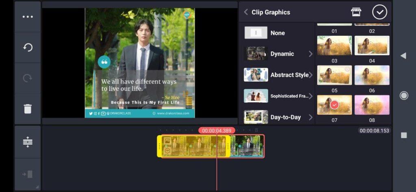416x192 pixels.
Task: Select the second clip in the timeline
Action: (247, 146)
